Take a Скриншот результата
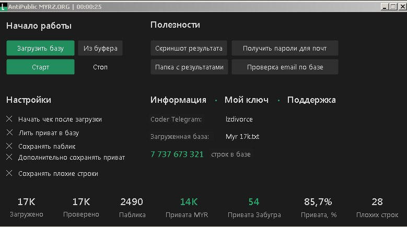Viewport: 407px width, 227px height. click(189, 49)
